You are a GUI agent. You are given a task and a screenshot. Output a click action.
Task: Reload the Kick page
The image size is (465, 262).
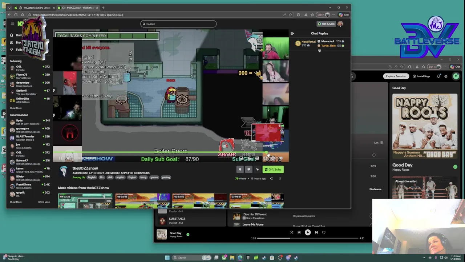[16, 15]
